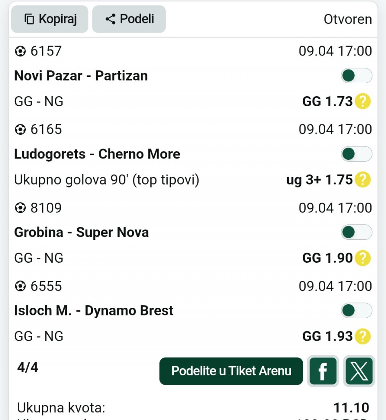Click soccer ball icon next to 6157

pos(20,51)
